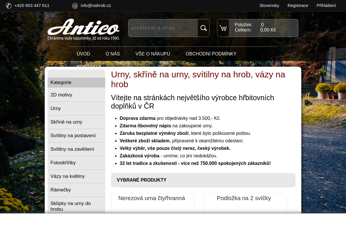Open the OBCHODNÍ PODMÍNKY menu item
Viewport: 346px width, 231px height.
click(x=211, y=54)
